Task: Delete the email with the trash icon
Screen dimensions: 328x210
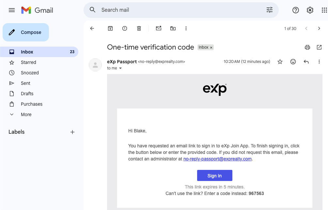Action: [x=139, y=28]
